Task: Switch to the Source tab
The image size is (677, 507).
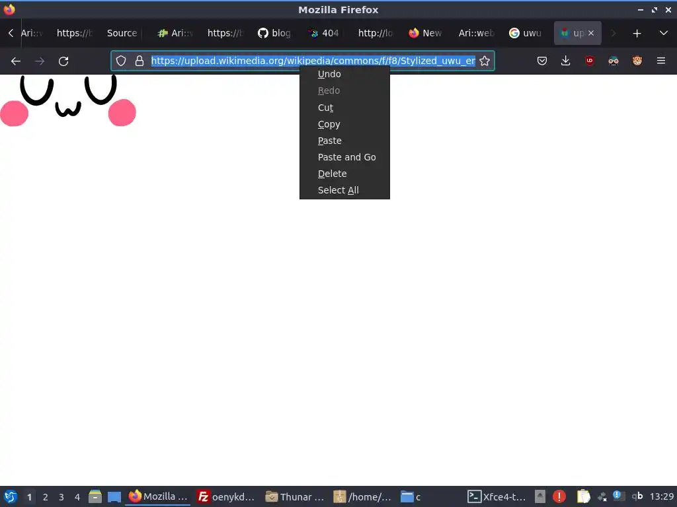Action: (x=122, y=33)
